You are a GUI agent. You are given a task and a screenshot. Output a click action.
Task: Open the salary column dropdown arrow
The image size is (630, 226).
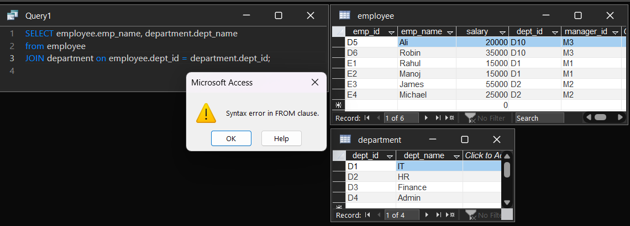click(502, 32)
